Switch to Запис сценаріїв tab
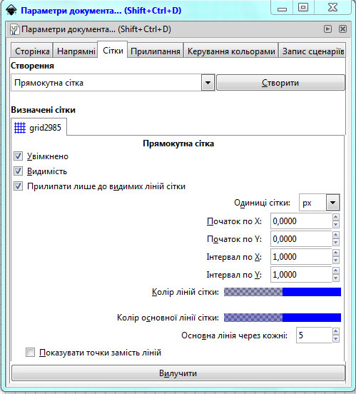The image size is (356, 394). (x=312, y=51)
